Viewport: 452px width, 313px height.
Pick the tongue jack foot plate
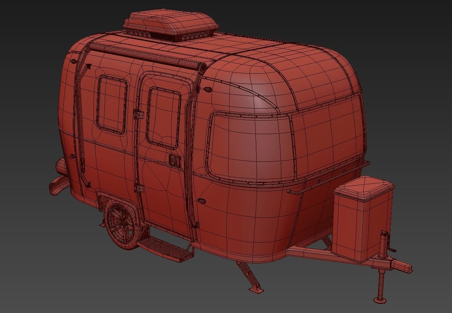point(380,300)
